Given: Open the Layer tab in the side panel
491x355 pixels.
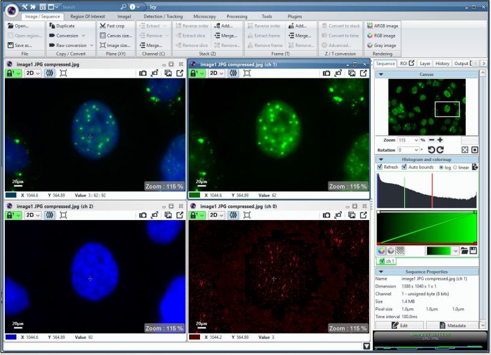Looking at the screenshot, I should coord(425,63).
